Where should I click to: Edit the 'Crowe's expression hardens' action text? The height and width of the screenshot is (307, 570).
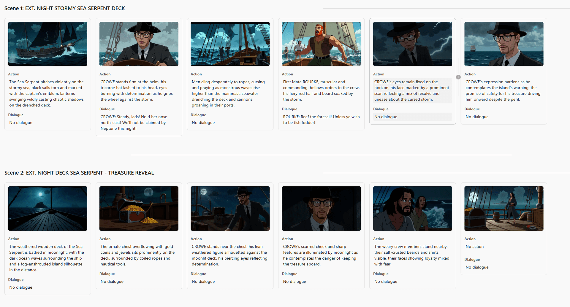(x=503, y=90)
